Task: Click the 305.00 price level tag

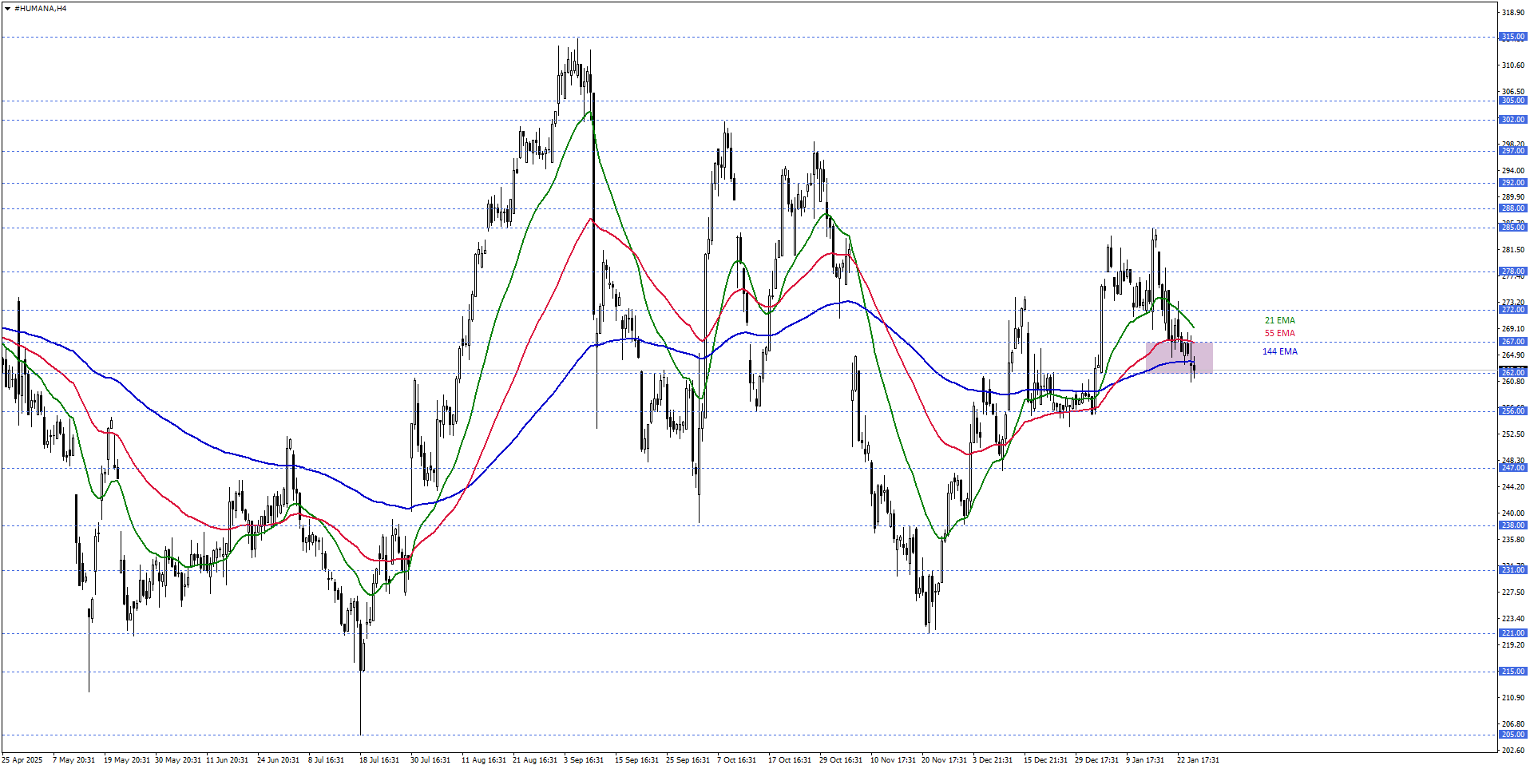Action: (1512, 101)
